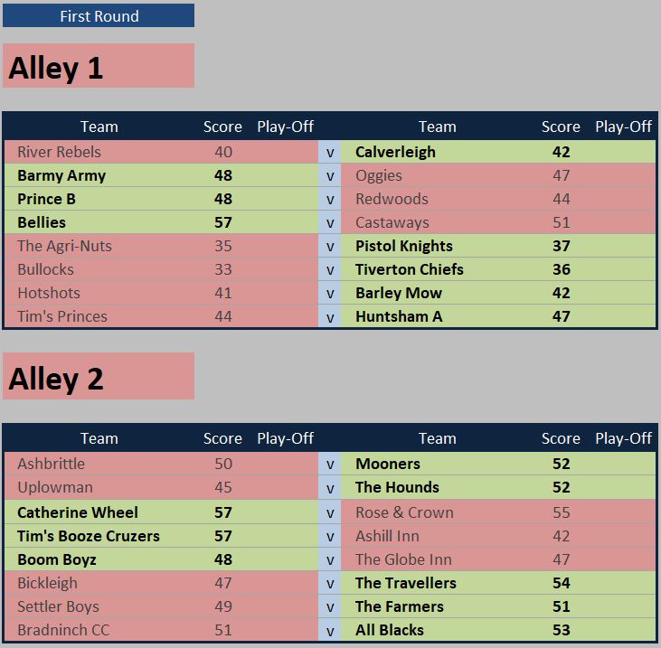Select the Rose & Crown team cell
Viewport: 661px width, 648px height.
coord(437,512)
